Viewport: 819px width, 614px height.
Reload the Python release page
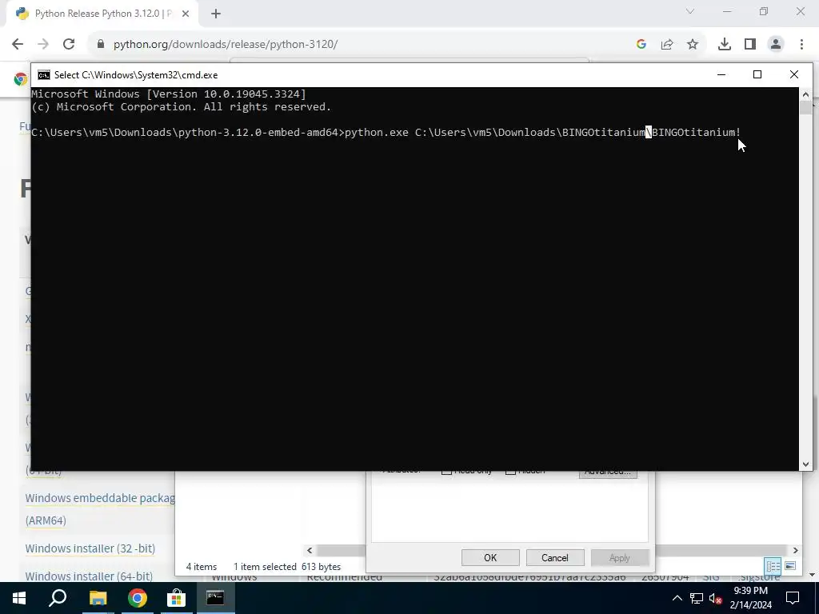click(69, 45)
